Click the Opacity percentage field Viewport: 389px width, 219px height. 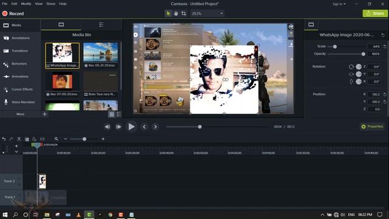point(374,54)
